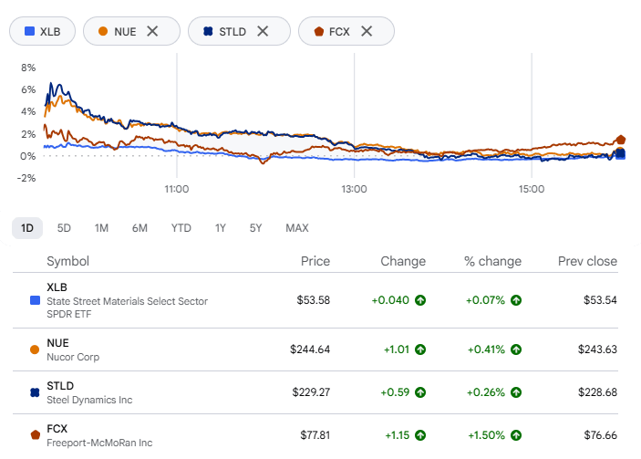
Task: Click the NUE chip label
Action: tap(125, 32)
